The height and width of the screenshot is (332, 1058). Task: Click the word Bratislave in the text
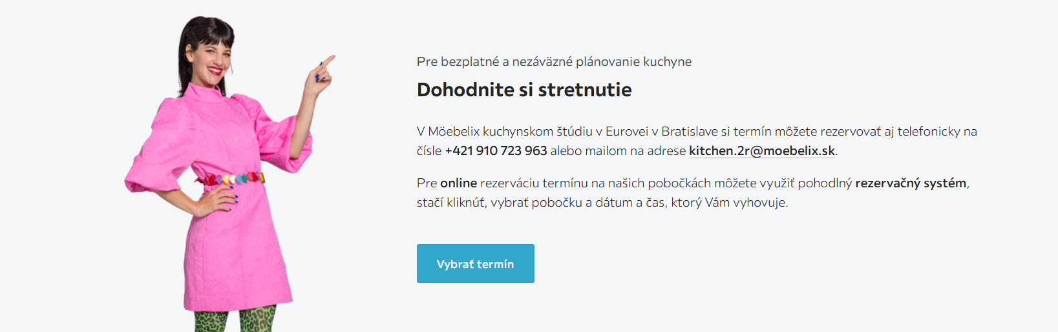690,132
